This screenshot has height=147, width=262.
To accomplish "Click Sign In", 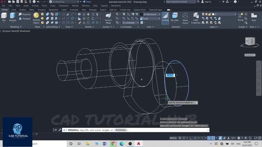I will coord(206,2).
